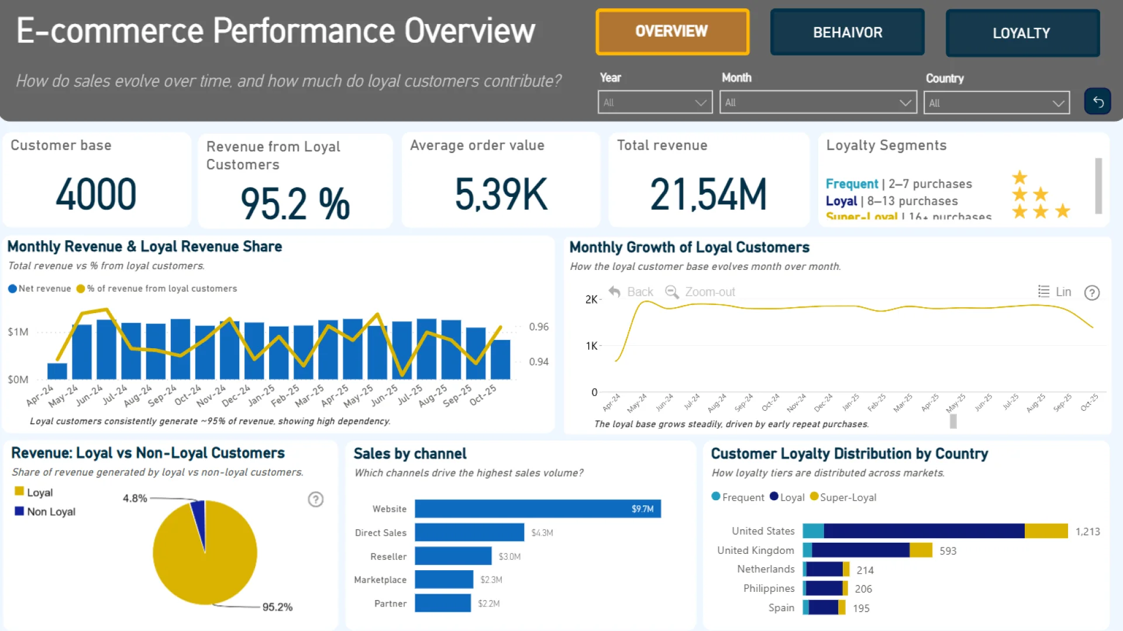Toggle the Loyal legend item in pie chart

34,493
